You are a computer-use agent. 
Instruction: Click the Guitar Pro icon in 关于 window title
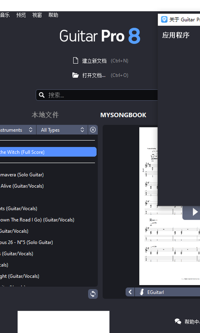tap(164, 20)
